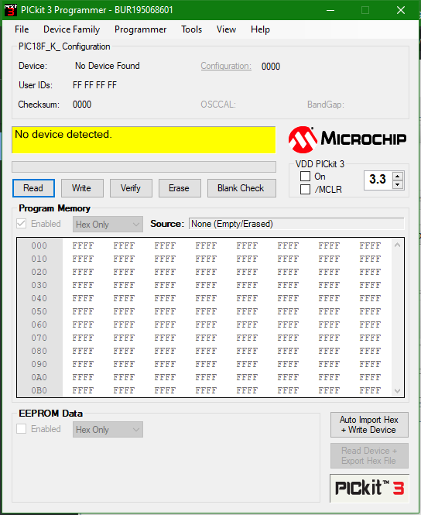Click the last FFFF cell in row 070
The height and width of the screenshot is (515, 421).
coord(370,338)
